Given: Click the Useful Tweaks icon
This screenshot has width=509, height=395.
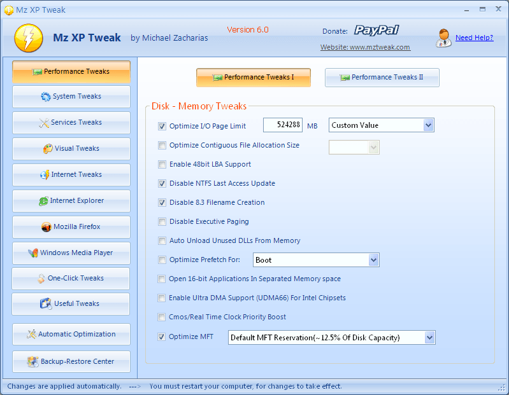Looking at the screenshot, I should 46,303.
